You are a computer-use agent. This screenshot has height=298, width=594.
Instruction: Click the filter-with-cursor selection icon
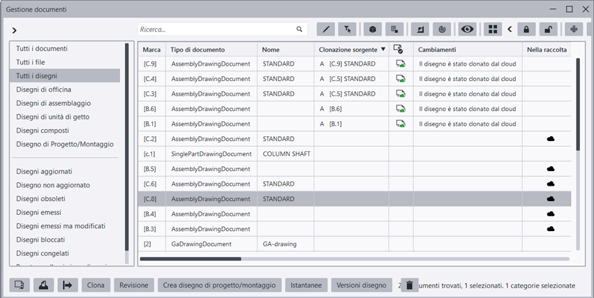(x=347, y=29)
